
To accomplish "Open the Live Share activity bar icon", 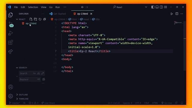I will (10, 51).
